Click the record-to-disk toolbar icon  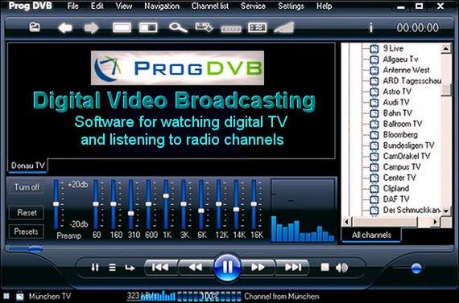(x=204, y=27)
